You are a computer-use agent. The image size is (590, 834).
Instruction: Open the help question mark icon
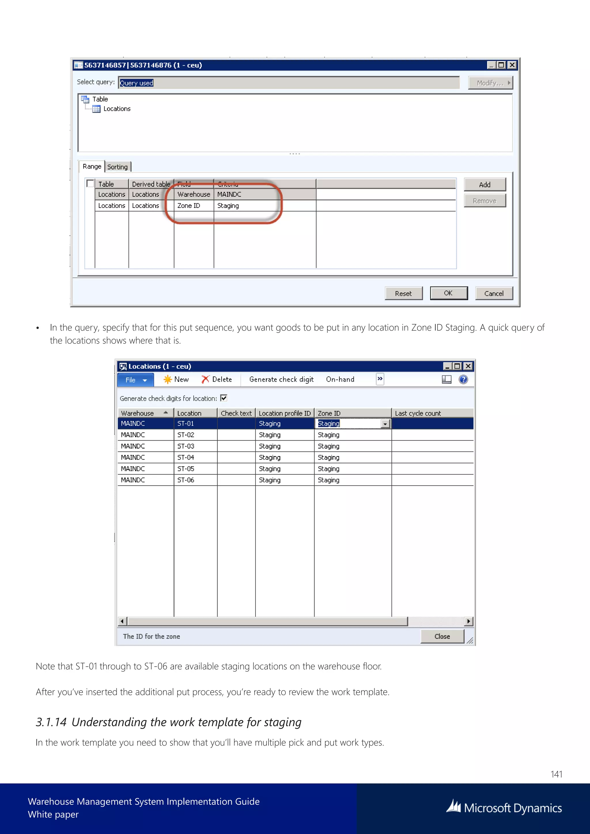(x=463, y=380)
